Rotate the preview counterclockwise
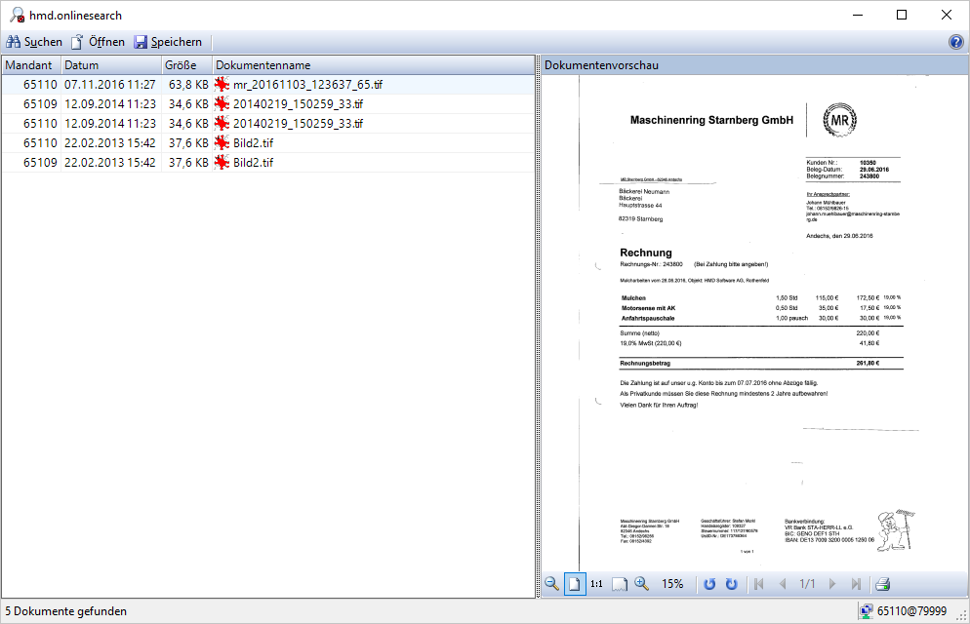The image size is (970, 624). [710, 584]
